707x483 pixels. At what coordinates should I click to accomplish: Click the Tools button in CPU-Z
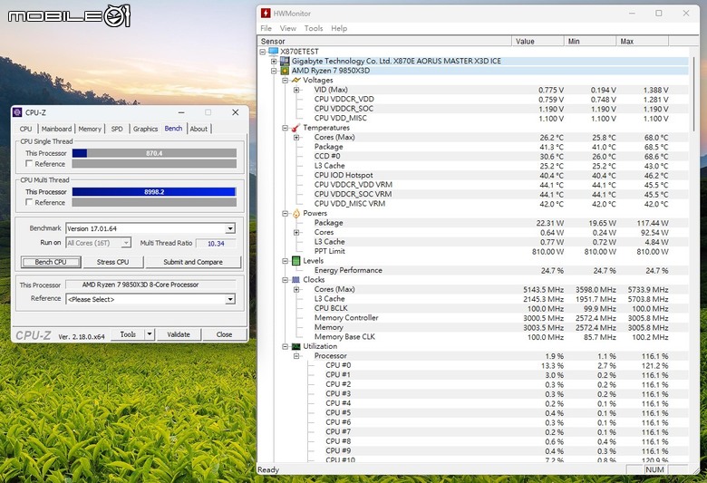(128, 334)
